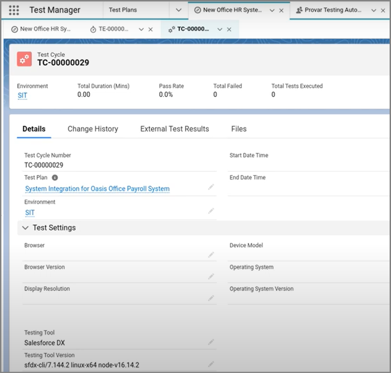Open the New Office HR System tab menu
The height and width of the screenshot is (373, 391).
coord(272,11)
